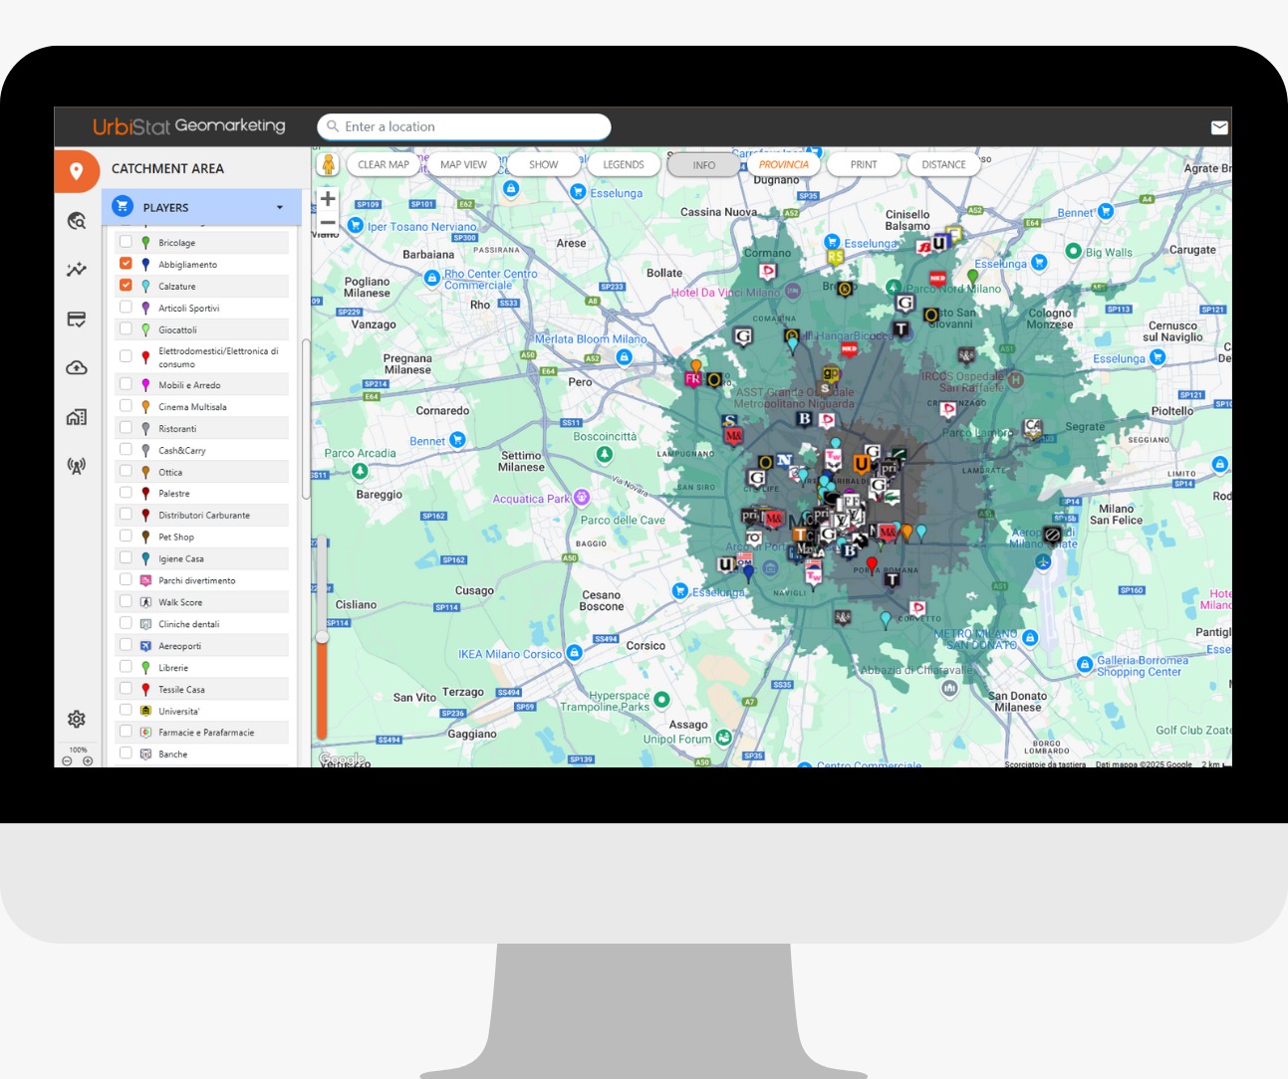Enable the Mobili e Arredo checkbox
This screenshot has width=1288, height=1079.
click(126, 384)
